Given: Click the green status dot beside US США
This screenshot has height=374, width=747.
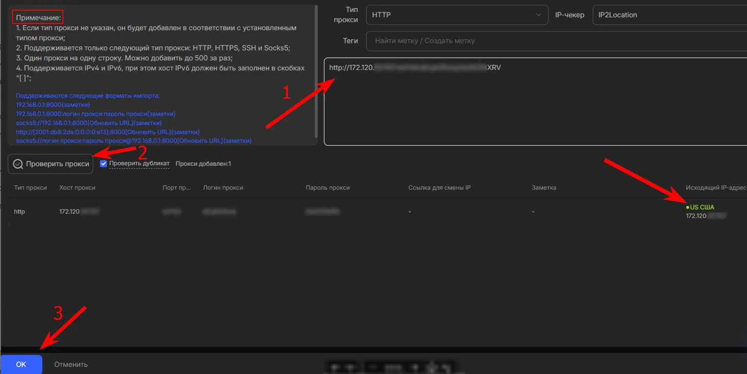Looking at the screenshot, I should 688,208.
